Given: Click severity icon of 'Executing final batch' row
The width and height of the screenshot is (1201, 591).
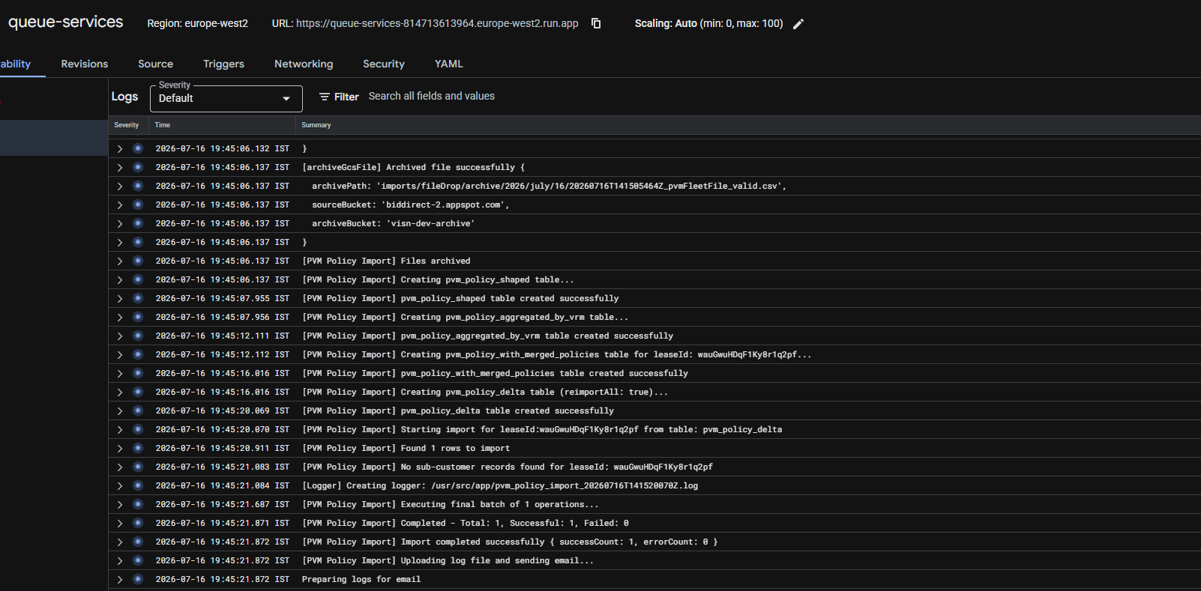Looking at the screenshot, I should click(x=138, y=504).
